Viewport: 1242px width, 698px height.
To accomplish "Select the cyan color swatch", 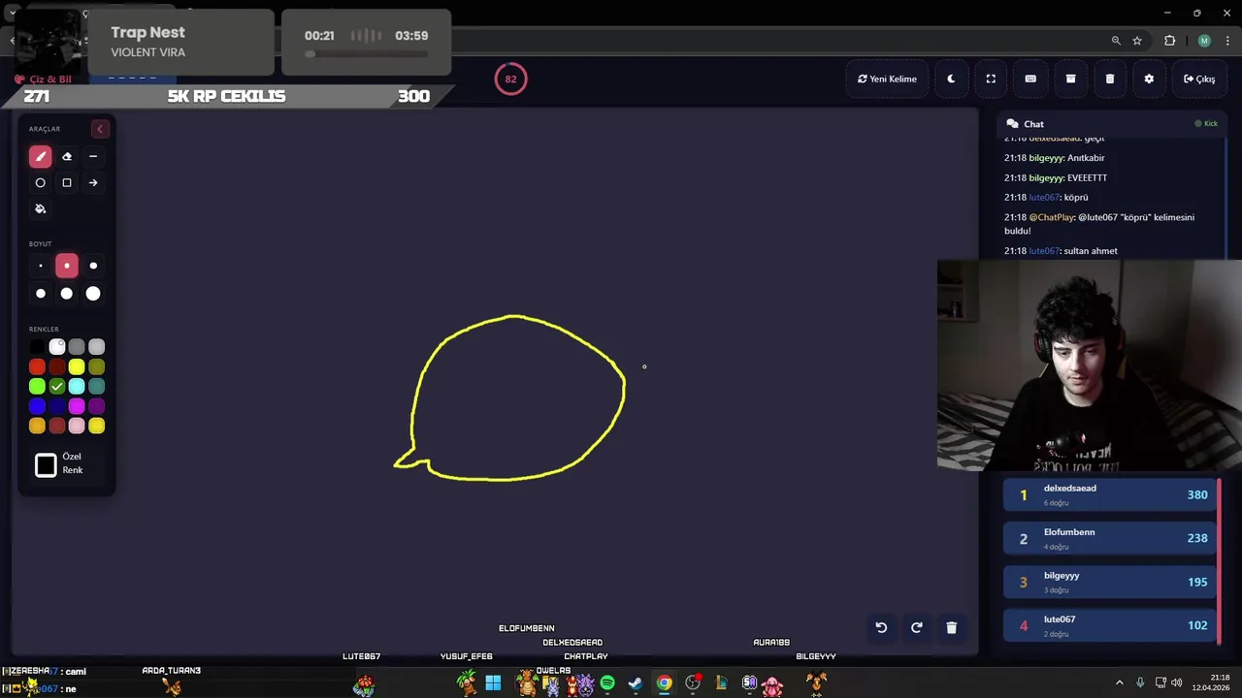I will coord(77,387).
